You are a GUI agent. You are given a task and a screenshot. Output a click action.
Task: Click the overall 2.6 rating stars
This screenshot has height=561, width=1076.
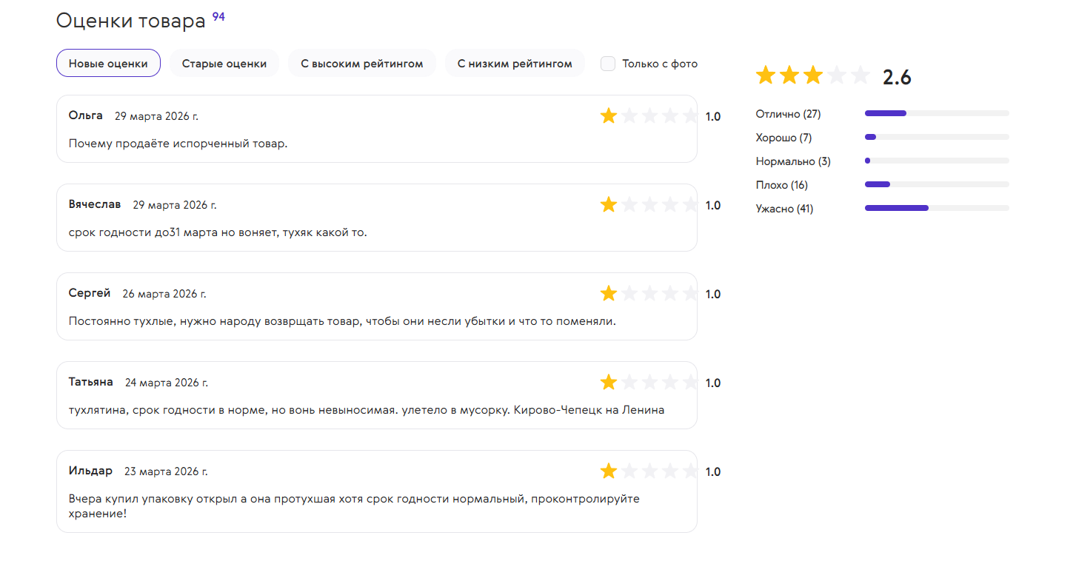812,75
